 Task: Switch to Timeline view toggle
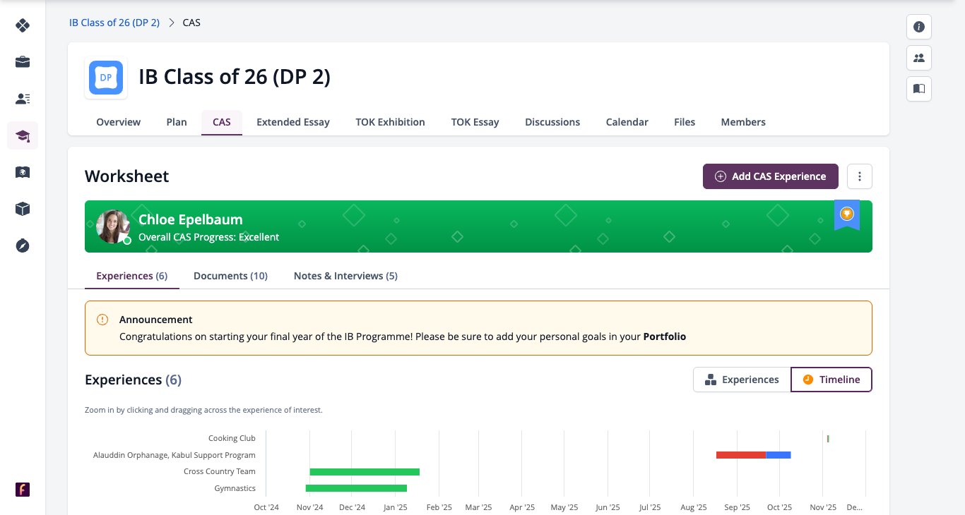click(831, 380)
